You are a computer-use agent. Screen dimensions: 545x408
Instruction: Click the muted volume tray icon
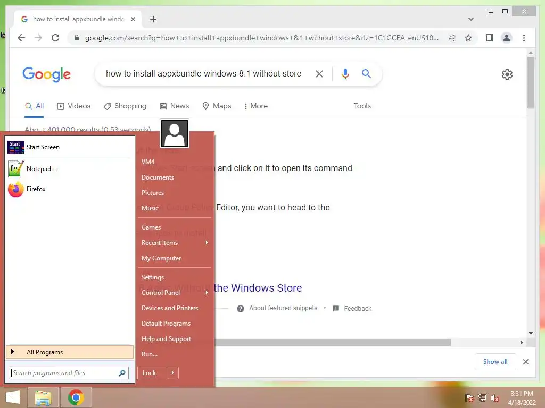pos(495,398)
